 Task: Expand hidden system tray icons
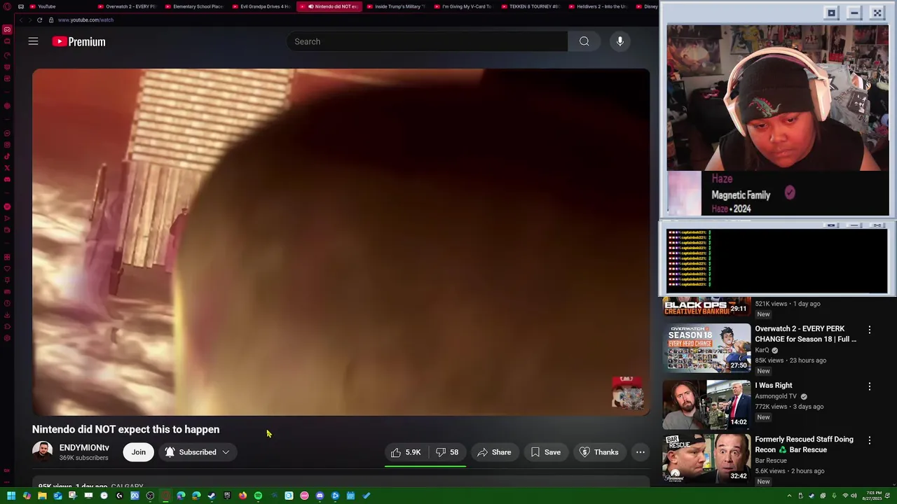click(x=790, y=496)
